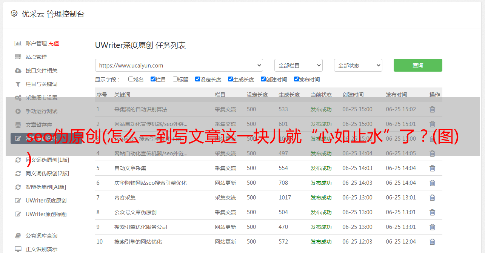Image resolution: width=485 pixels, height=253 pixels.
Task: Open the 全部状态 dropdown
Action: [x=358, y=65]
